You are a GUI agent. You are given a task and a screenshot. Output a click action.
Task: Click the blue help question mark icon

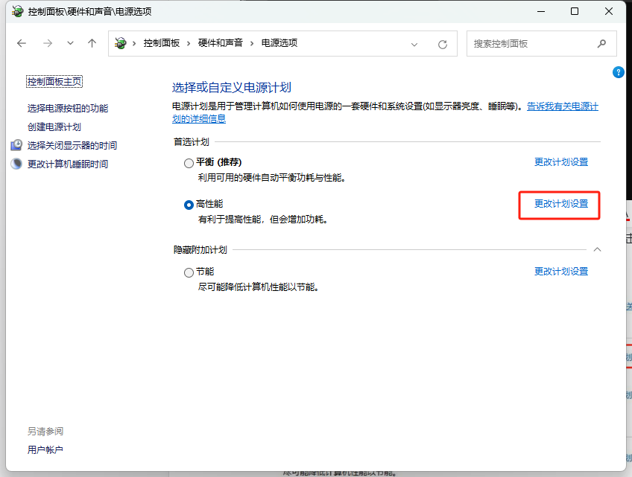618,72
